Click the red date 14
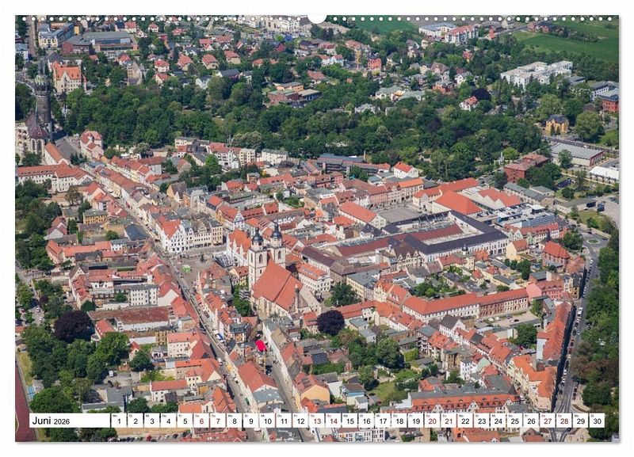 (x=333, y=421)
